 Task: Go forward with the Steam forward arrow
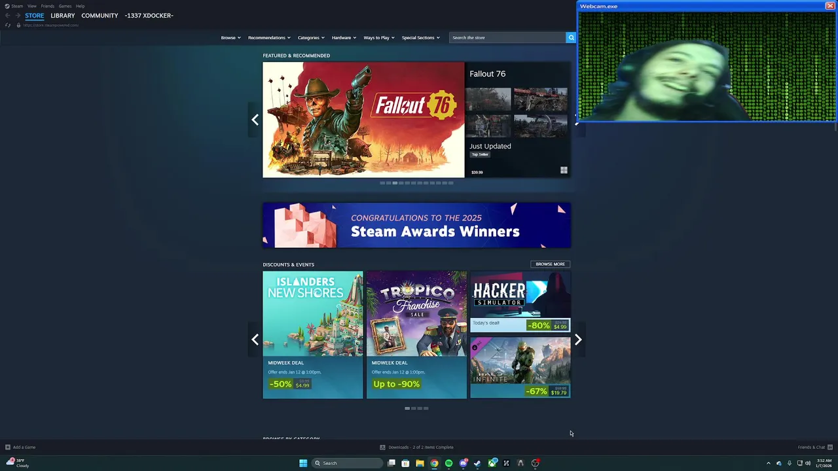click(x=17, y=16)
